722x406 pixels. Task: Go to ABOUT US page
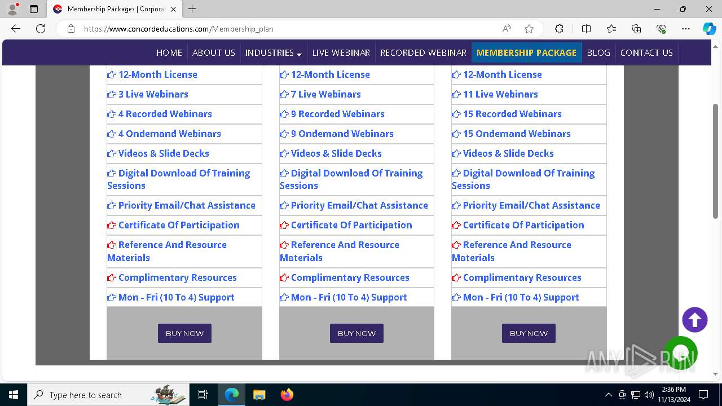pos(213,52)
